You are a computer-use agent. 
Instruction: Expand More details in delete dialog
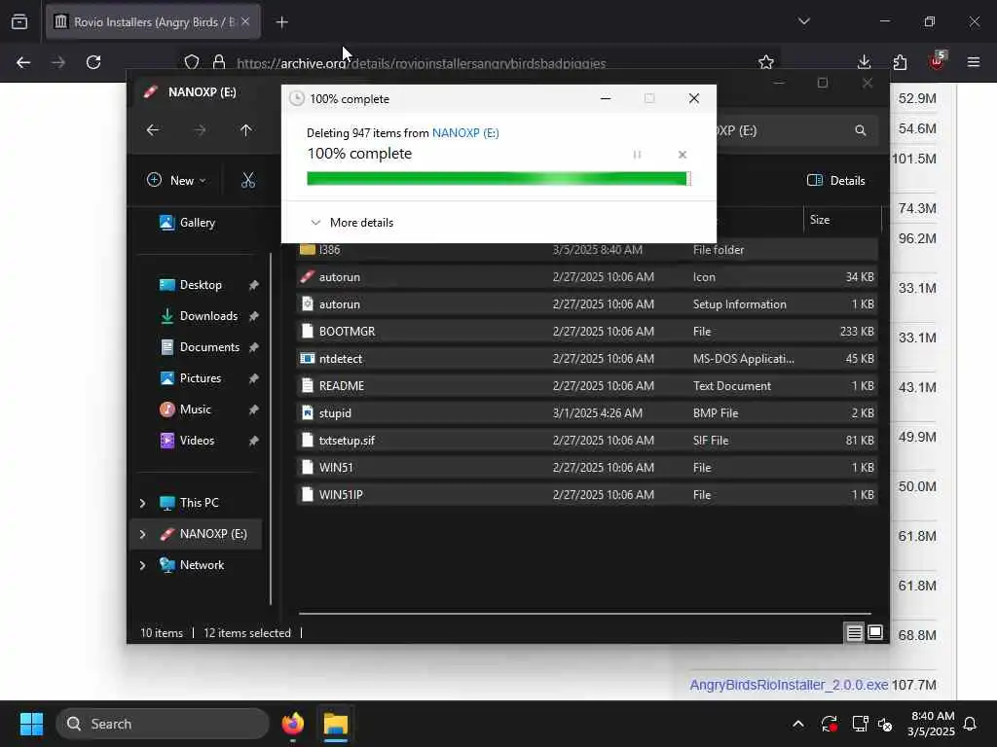(351, 223)
